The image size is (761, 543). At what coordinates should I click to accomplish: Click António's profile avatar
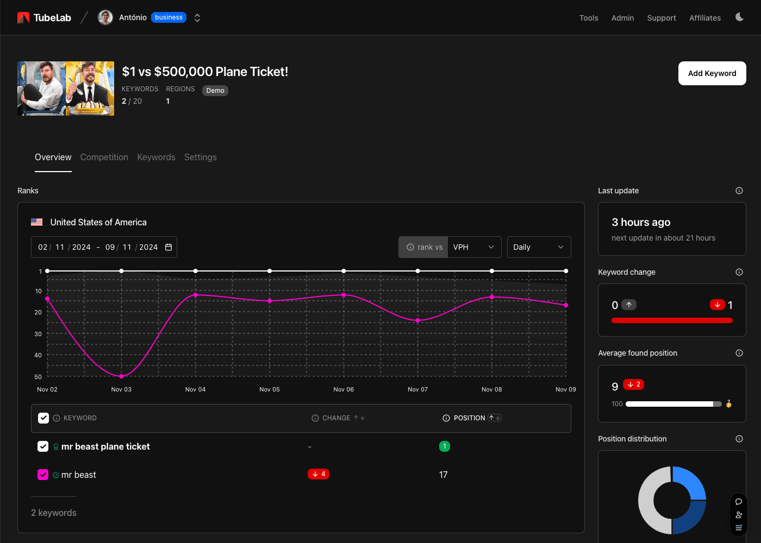click(105, 17)
